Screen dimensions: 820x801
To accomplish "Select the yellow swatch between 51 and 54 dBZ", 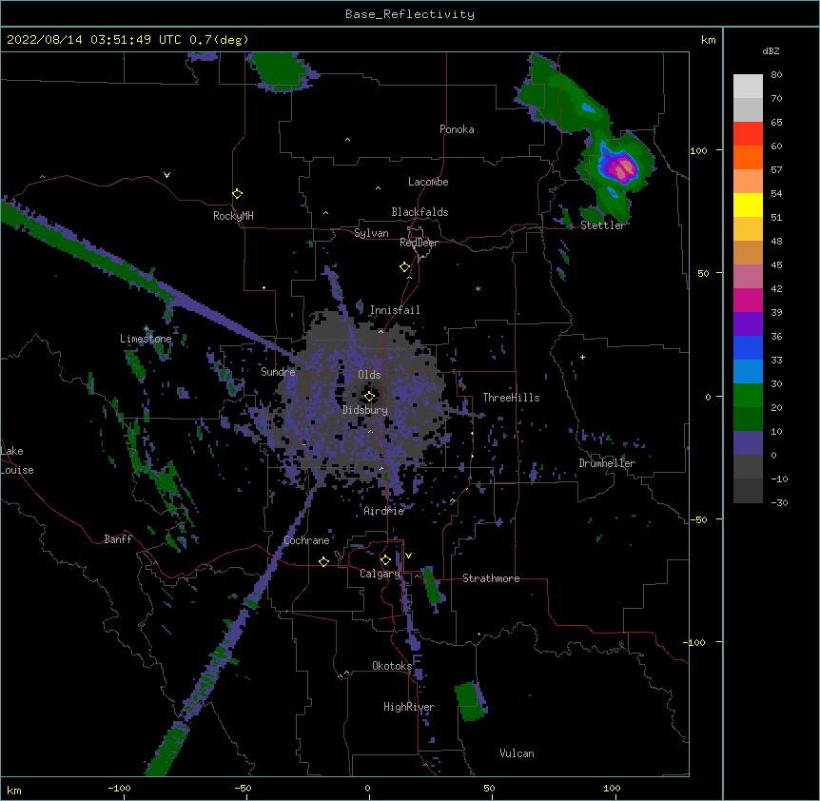I will click(748, 205).
